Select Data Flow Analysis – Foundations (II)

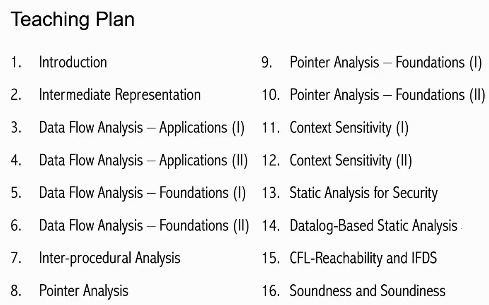144,226
